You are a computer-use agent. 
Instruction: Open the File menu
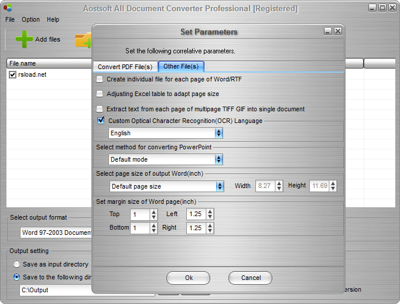[10, 19]
